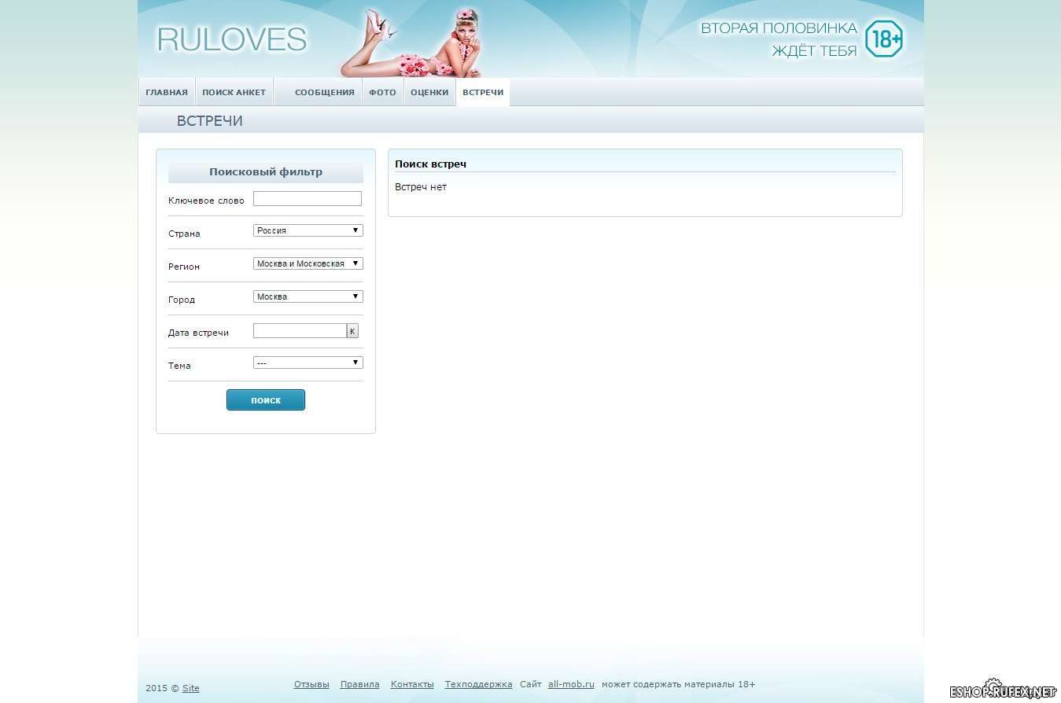Click the RULOVES site logo
This screenshot has height=703, width=1061.
(x=232, y=39)
